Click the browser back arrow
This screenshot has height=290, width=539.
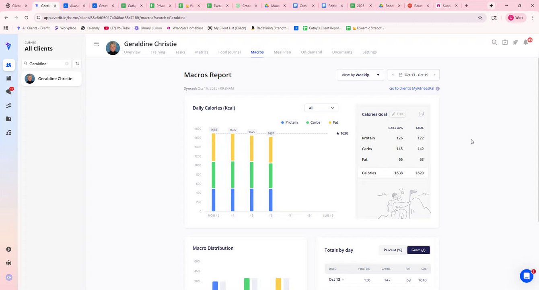click(x=6, y=18)
